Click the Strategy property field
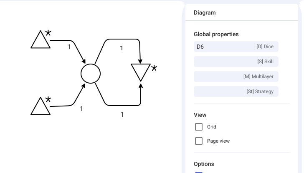 (x=236, y=91)
